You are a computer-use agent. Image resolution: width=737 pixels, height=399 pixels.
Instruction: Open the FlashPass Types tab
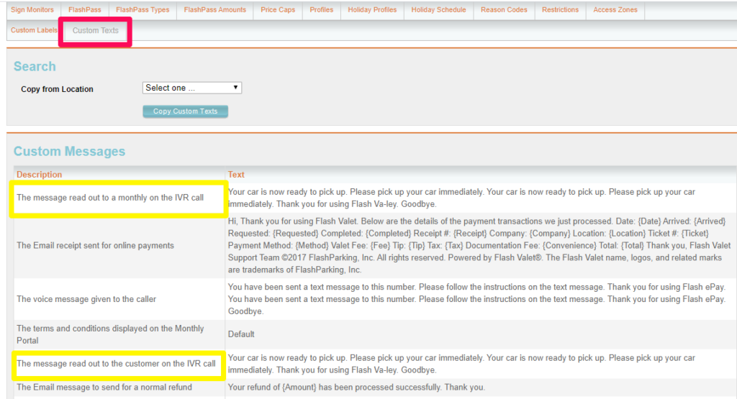[143, 10]
